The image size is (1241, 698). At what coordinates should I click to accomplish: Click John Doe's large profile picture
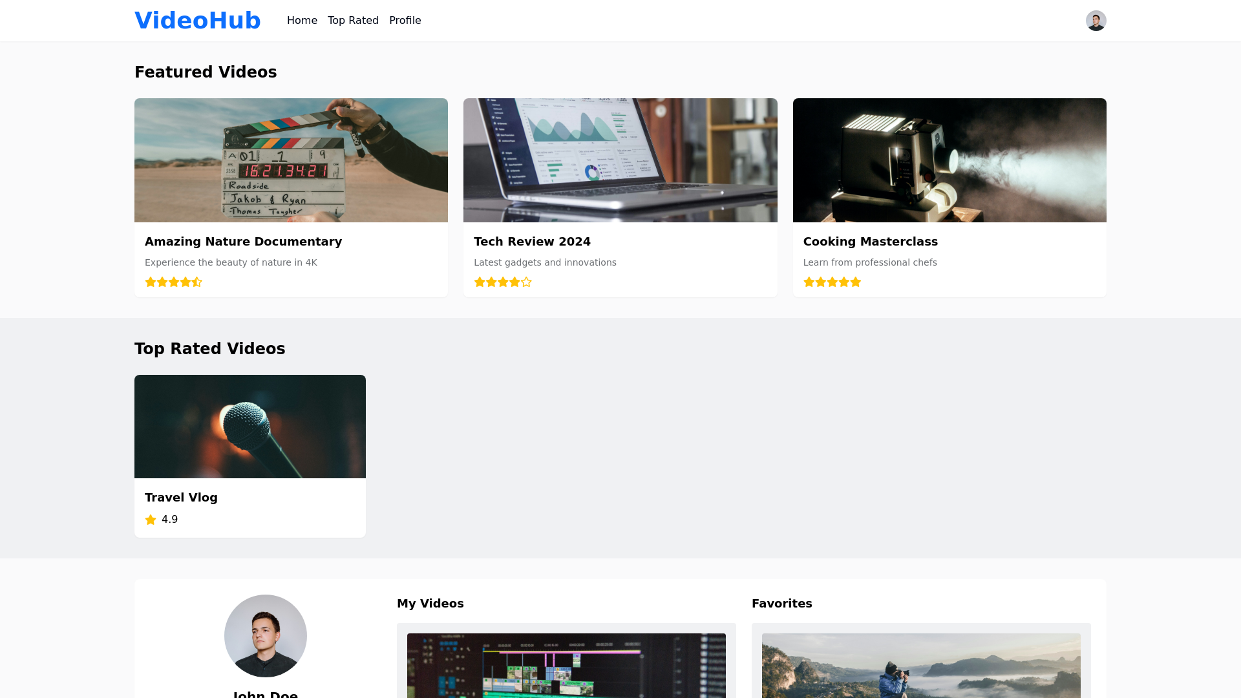point(265,636)
